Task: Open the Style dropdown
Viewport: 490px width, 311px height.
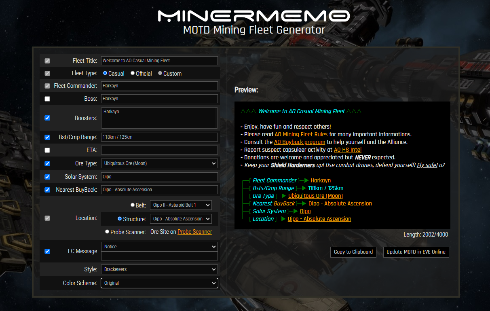Action: coord(159,269)
